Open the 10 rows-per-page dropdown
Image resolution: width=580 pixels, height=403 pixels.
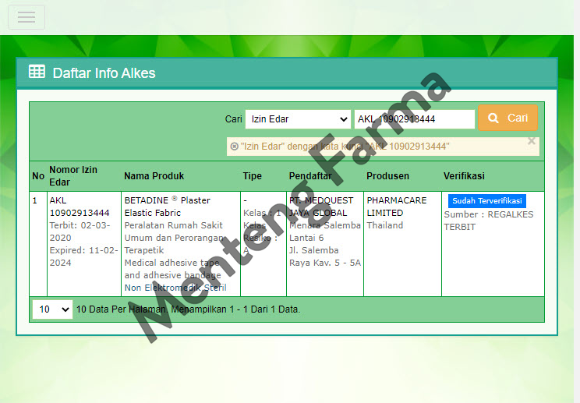coord(52,309)
